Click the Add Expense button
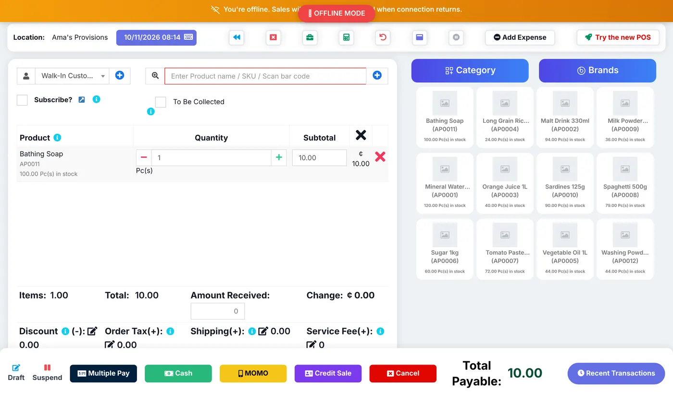673x403 pixels. pos(520,37)
